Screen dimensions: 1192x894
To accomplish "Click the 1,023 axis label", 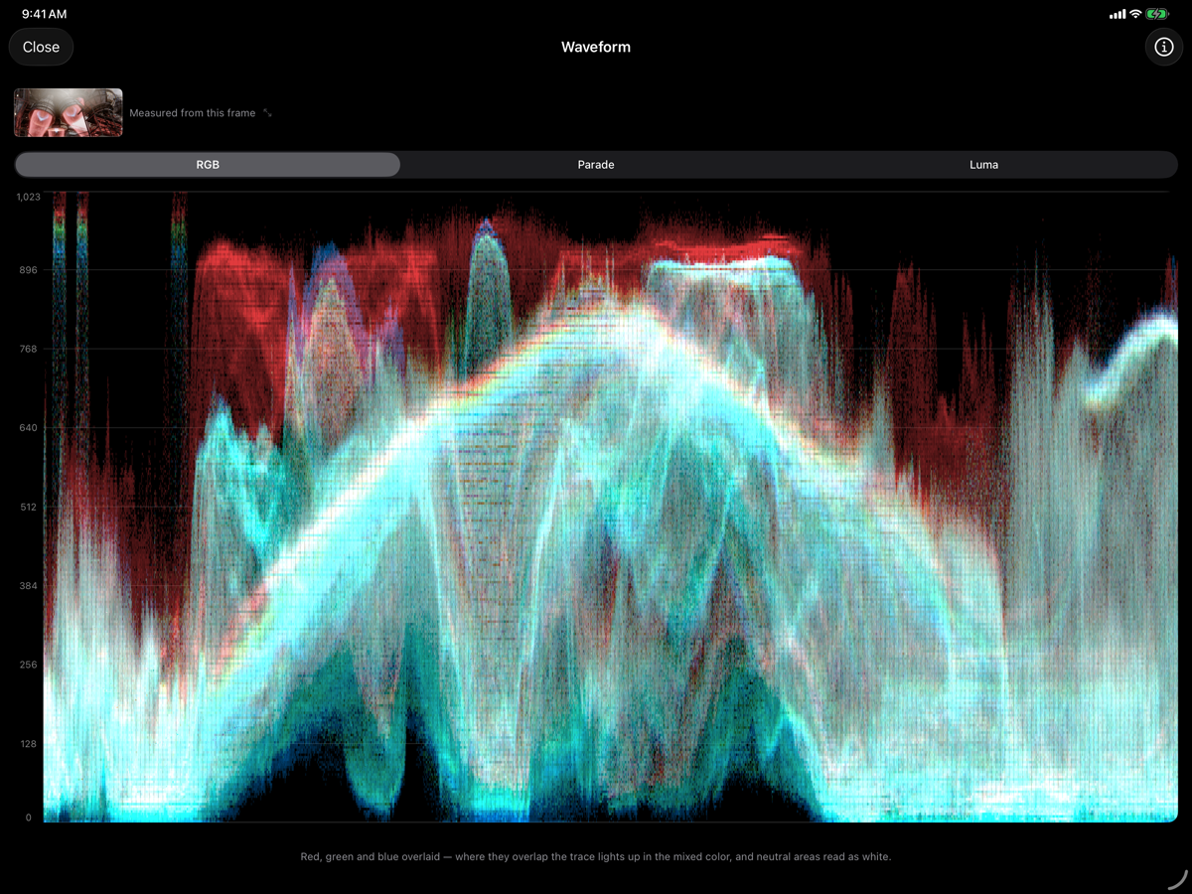I will coord(28,197).
